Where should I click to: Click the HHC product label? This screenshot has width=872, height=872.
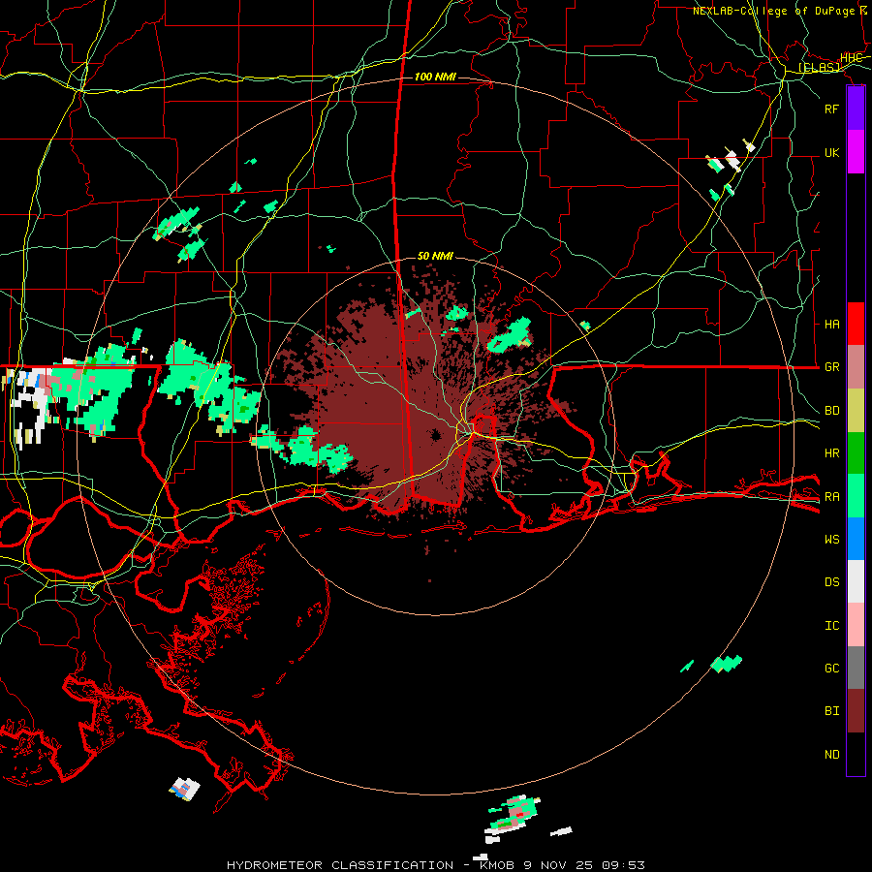point(851,58)
